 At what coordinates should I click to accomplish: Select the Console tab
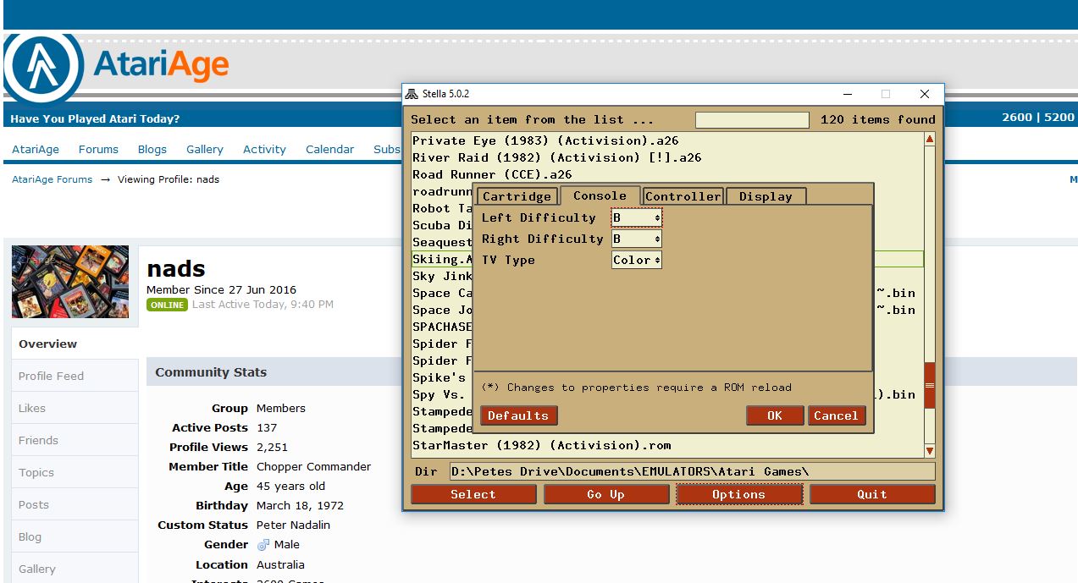[x=600, y=195]
